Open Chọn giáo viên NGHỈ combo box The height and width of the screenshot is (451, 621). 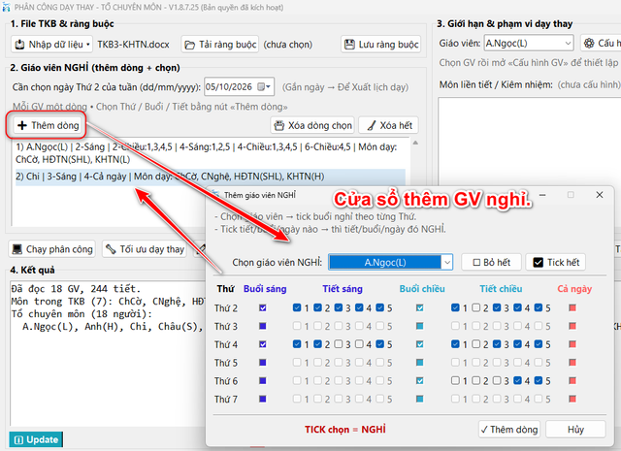coord(390,262)
